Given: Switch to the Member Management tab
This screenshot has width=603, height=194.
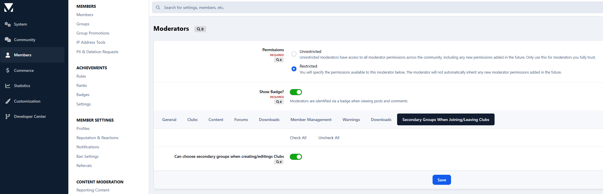Looking at the screenshot, I should tap(311, 120).
